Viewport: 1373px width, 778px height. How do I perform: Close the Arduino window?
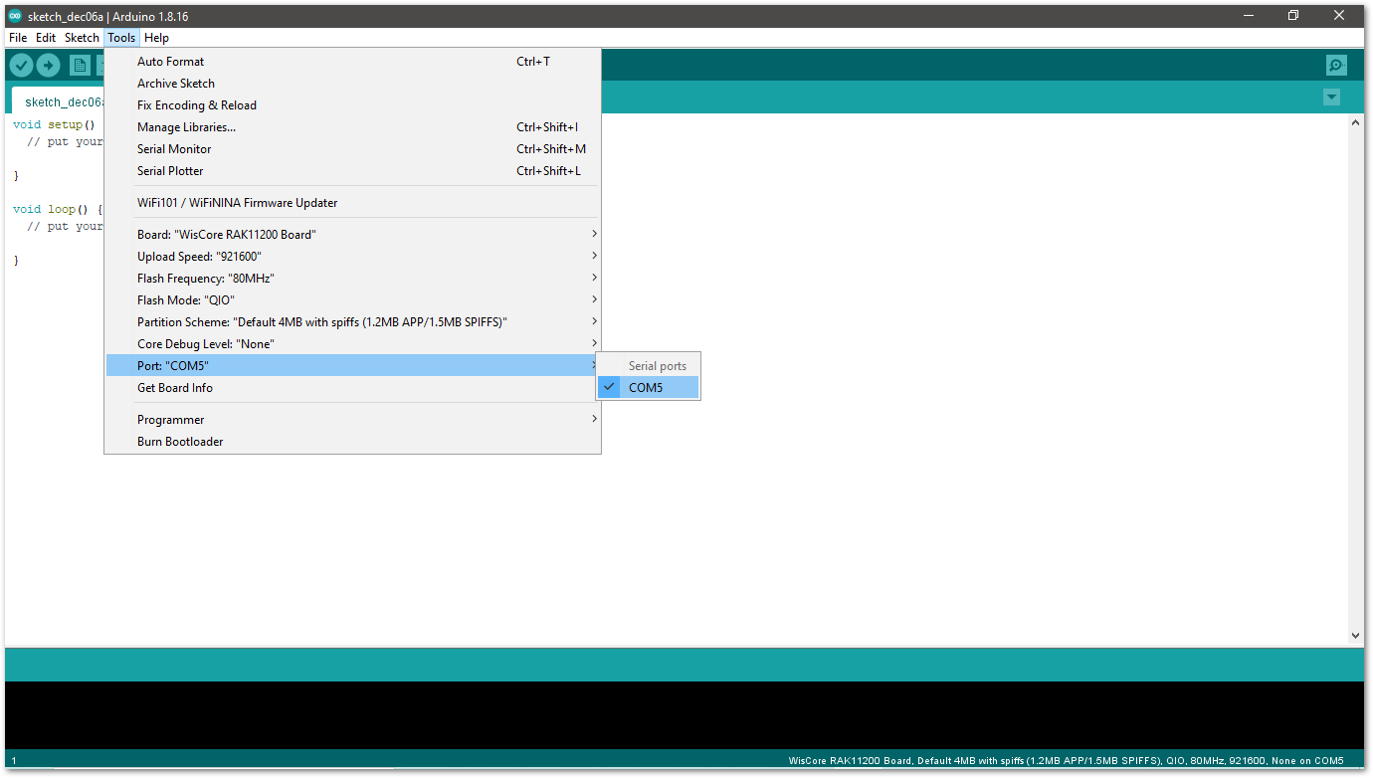[x=1339, y=16]
